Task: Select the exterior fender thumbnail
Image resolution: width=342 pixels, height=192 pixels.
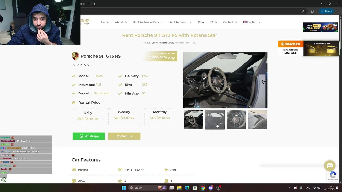Action: click(257, 120)
